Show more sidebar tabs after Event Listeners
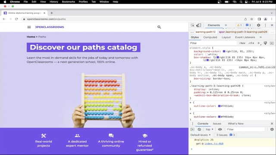Viewport: 276px width, 155px height. [x=260, y=37]
